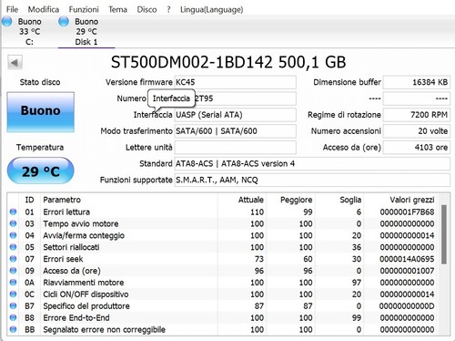Click raw value 00000000000D

(x=407, y=305)
